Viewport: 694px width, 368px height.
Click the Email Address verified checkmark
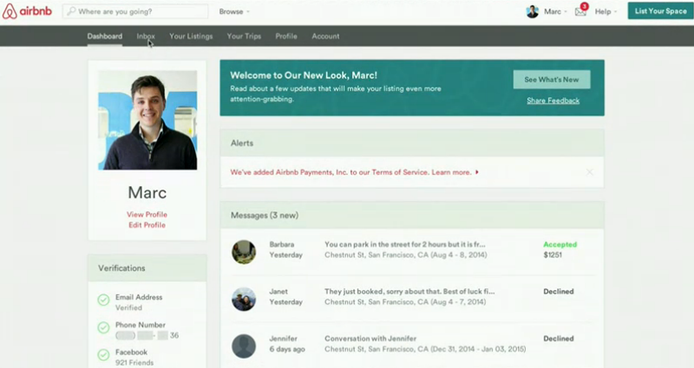click(103, 300)
